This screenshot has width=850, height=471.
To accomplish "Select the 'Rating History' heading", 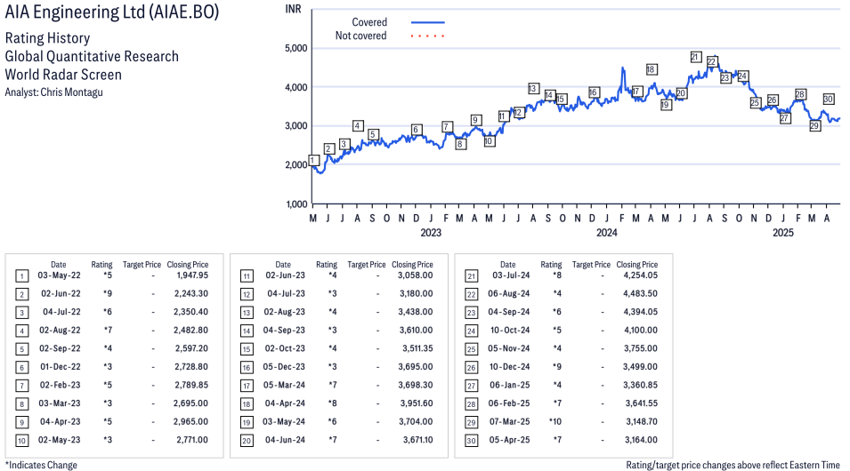I will pos(47,38).
